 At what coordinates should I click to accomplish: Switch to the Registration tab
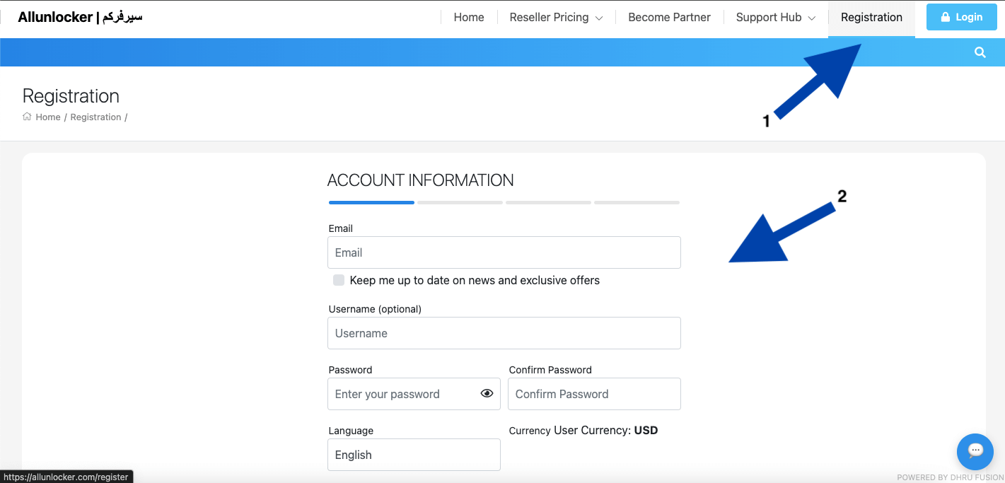[871, 17]
